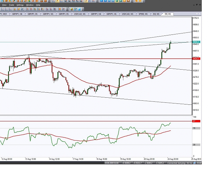Open the Settings menu

coord(20,5)
